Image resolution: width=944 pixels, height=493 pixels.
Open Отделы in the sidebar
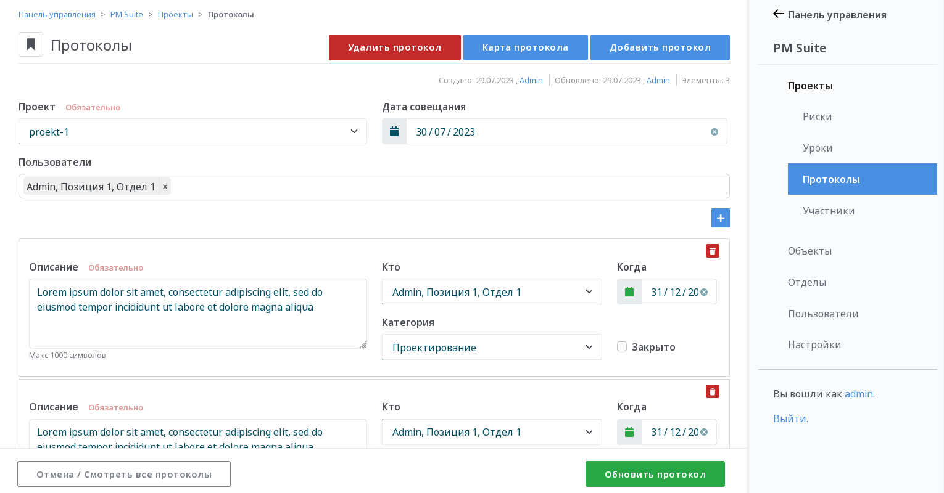807,282
